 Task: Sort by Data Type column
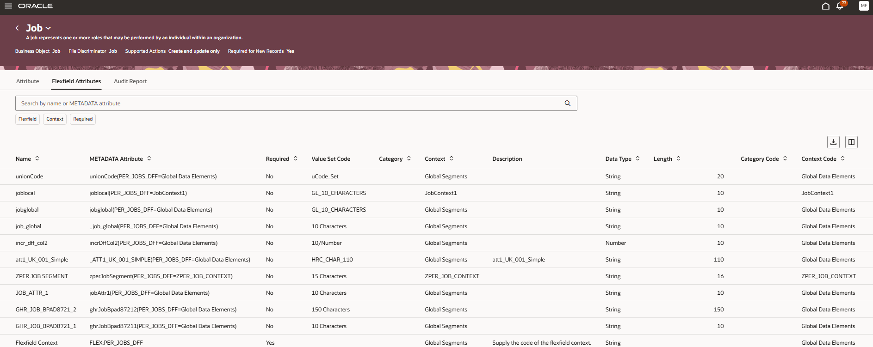point(638,158)
